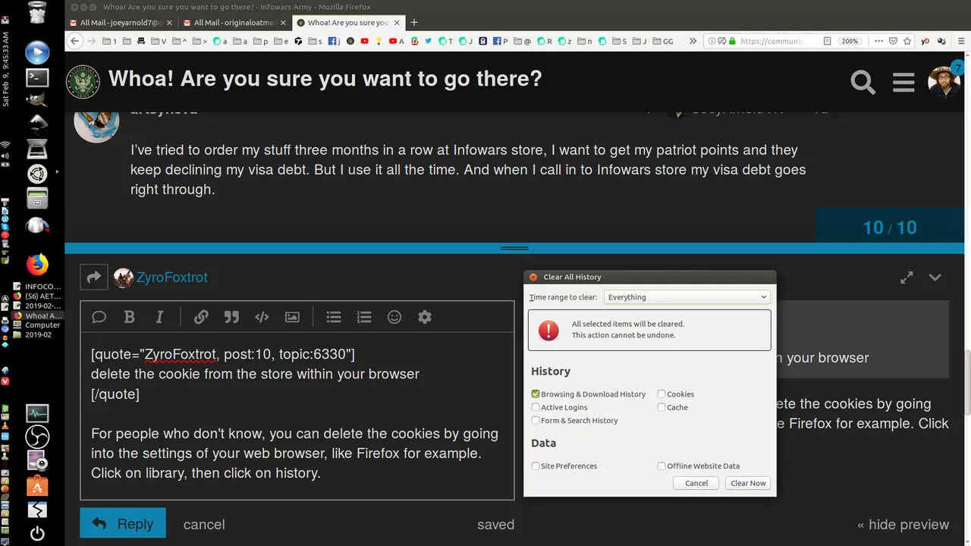971x546 pixels.
Task: Toggle the composer fullscreen expand icon
Action: [907, 278]
